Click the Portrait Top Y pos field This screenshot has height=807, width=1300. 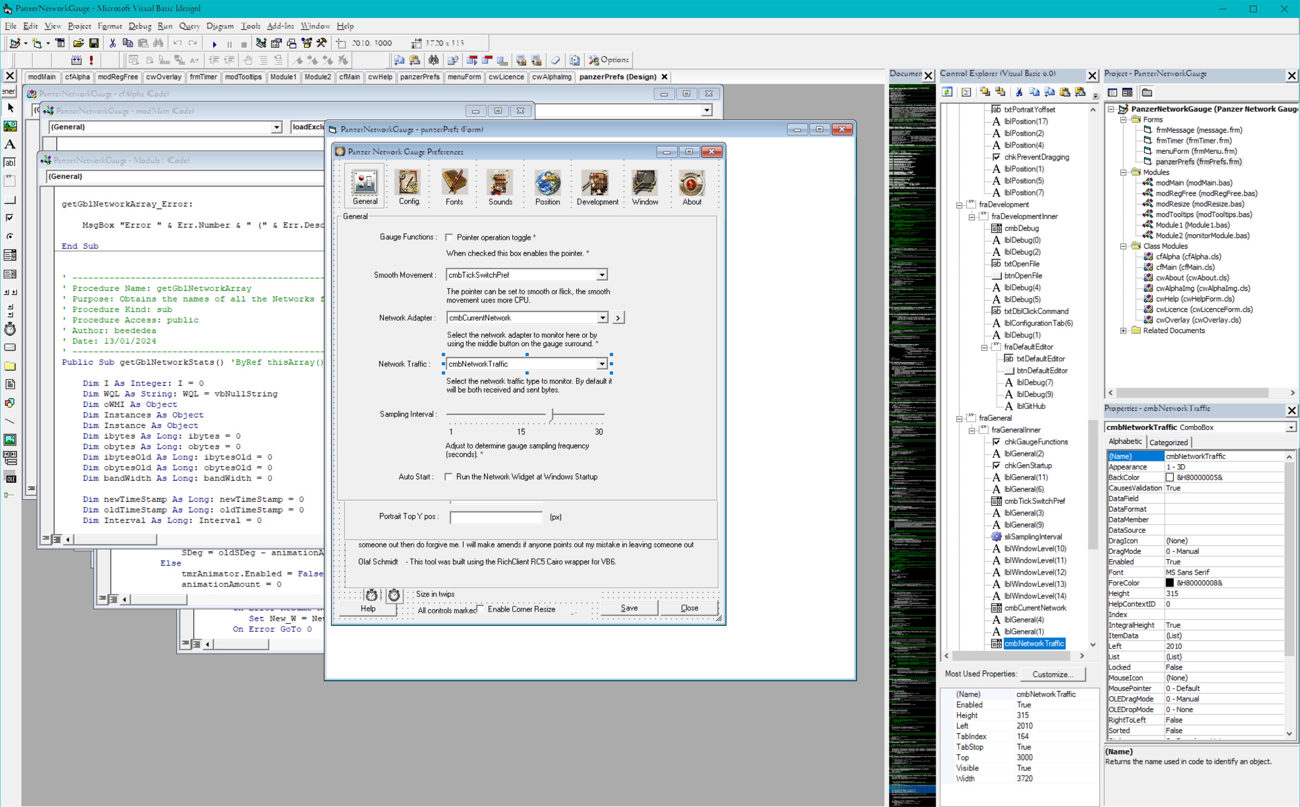495,517
